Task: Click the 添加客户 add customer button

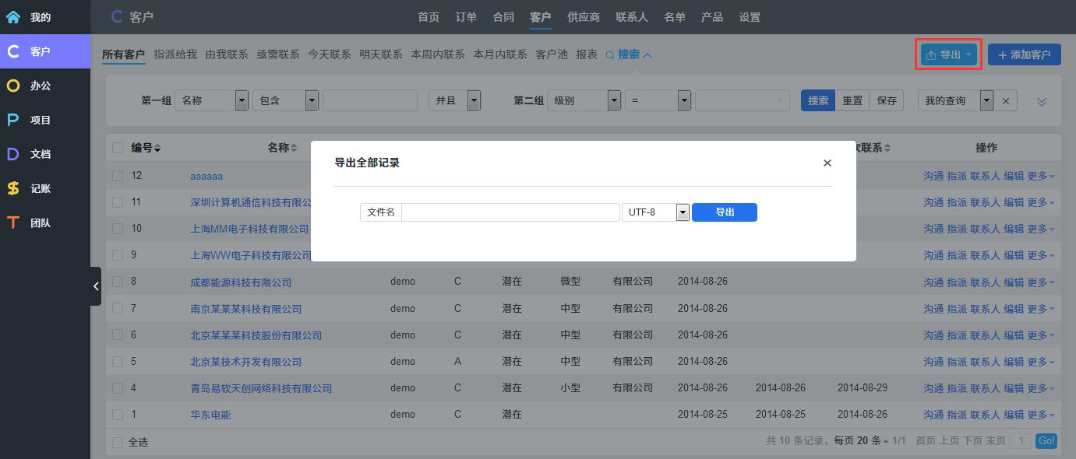Action: pyautogui.click(x=1024, y=54)
